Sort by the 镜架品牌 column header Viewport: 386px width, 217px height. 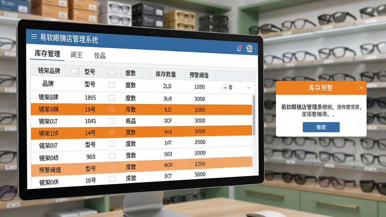[49, 71]
